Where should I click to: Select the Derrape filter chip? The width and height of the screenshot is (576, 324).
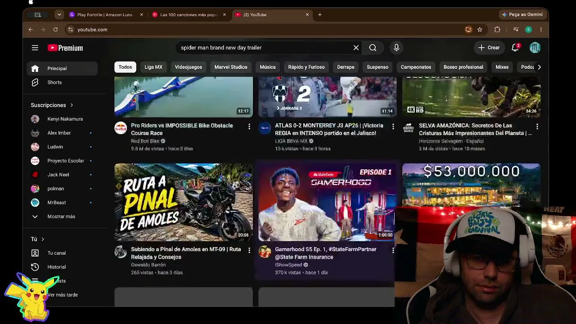pos(346,67)
